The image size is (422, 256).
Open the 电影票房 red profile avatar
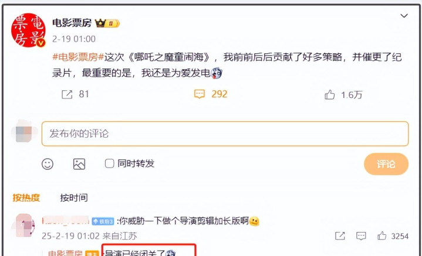pyautogui.click(x=28, y=30)
